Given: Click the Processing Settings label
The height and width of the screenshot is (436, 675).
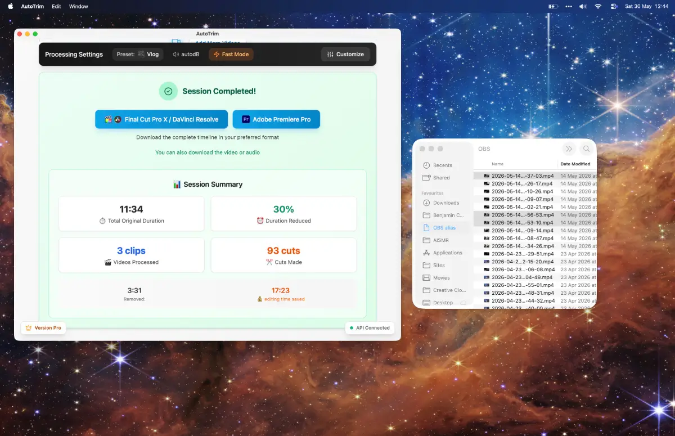Looking at the screenshot, I should click(x=74, y=55).
